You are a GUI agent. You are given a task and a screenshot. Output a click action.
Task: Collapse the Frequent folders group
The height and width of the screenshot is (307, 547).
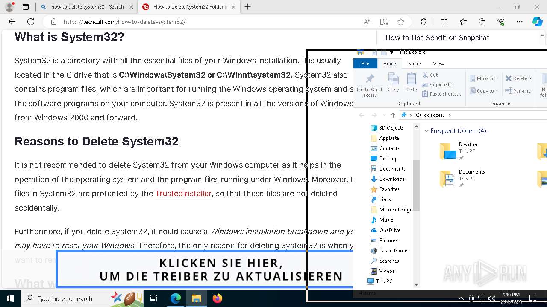tap(426, 131)
